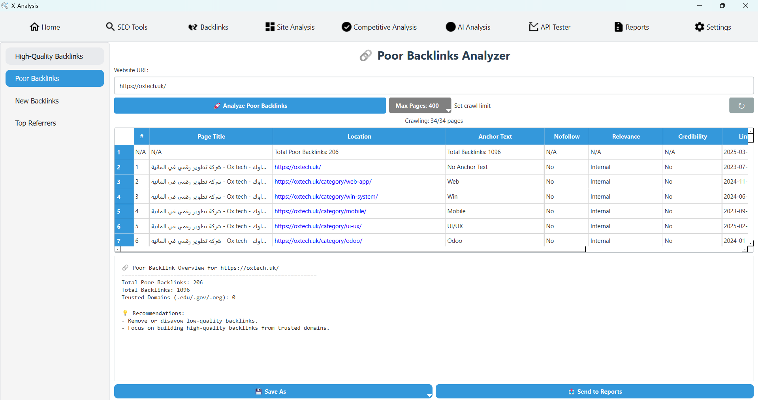The image size is (758, 400).
Task: Click the Home house icon
Action: pyautogui.click(x=34, y=27)
